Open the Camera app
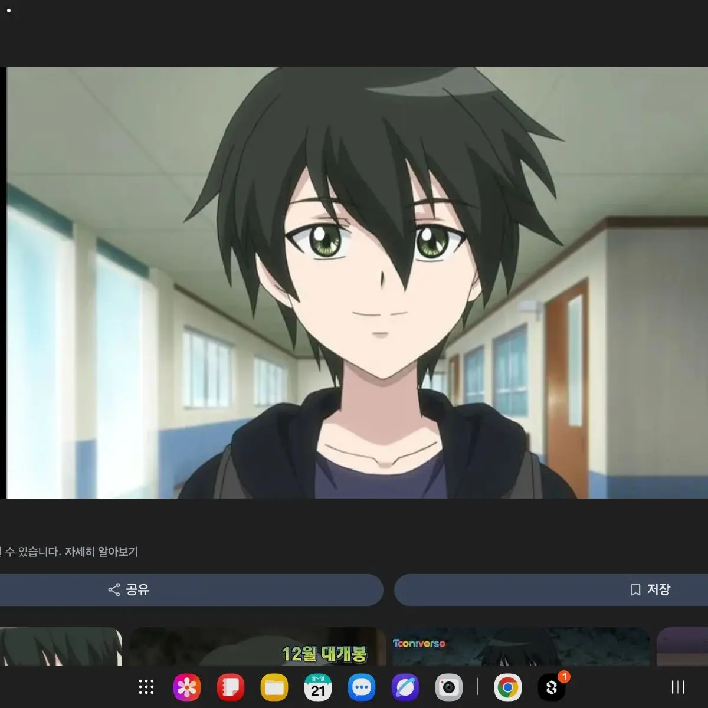Viewport: 708px width, 708px height. coord(449,687)
